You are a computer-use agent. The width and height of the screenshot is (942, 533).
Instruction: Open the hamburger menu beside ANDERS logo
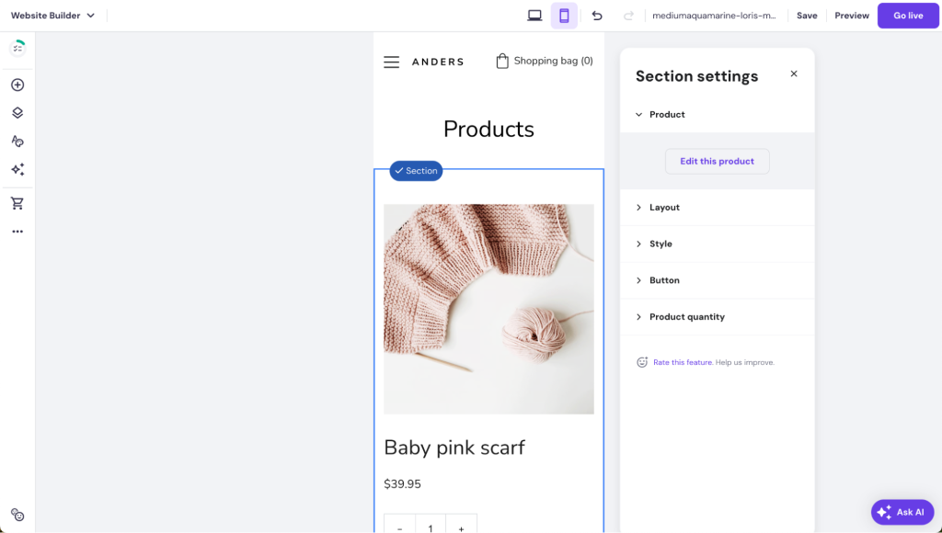click(x=391, y=62)
